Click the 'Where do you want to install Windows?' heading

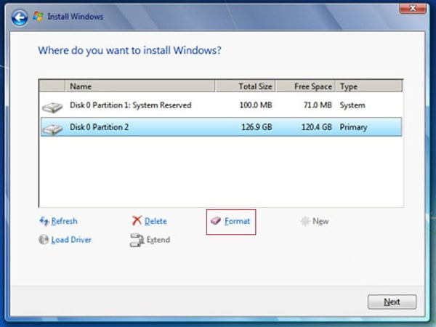(x=129, y=51)
